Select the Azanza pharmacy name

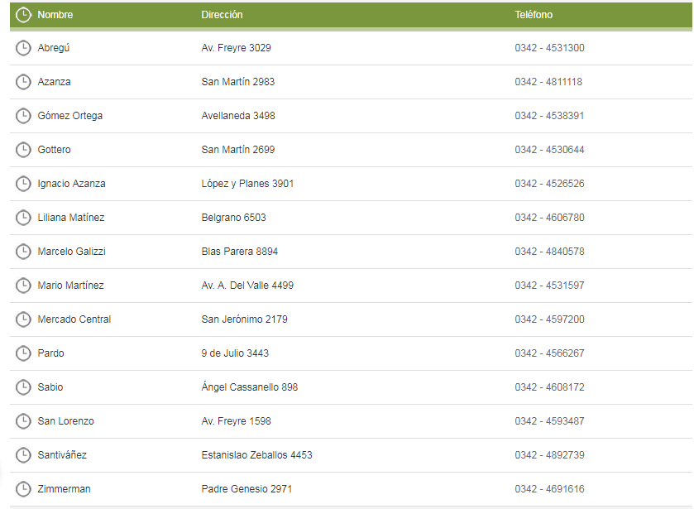(55, 82)
